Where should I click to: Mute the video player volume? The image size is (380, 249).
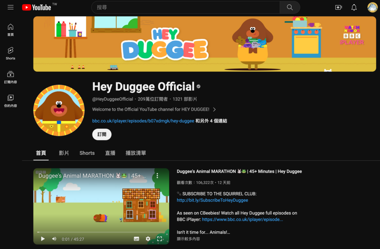pyautogui.click(x=54, y=239)
